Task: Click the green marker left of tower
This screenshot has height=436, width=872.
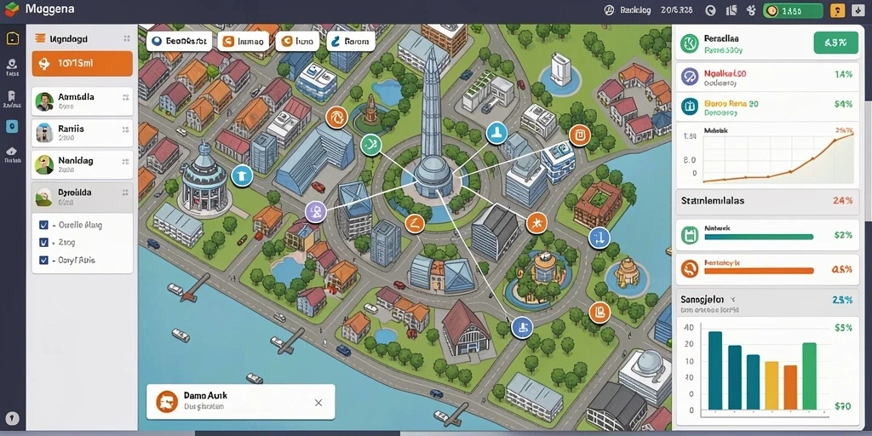Action: tap(371, 145)
